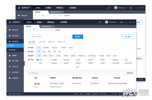Click 批量无效 button in front window
This screenshot has width=152, height=100.
(x=130, y=73)
